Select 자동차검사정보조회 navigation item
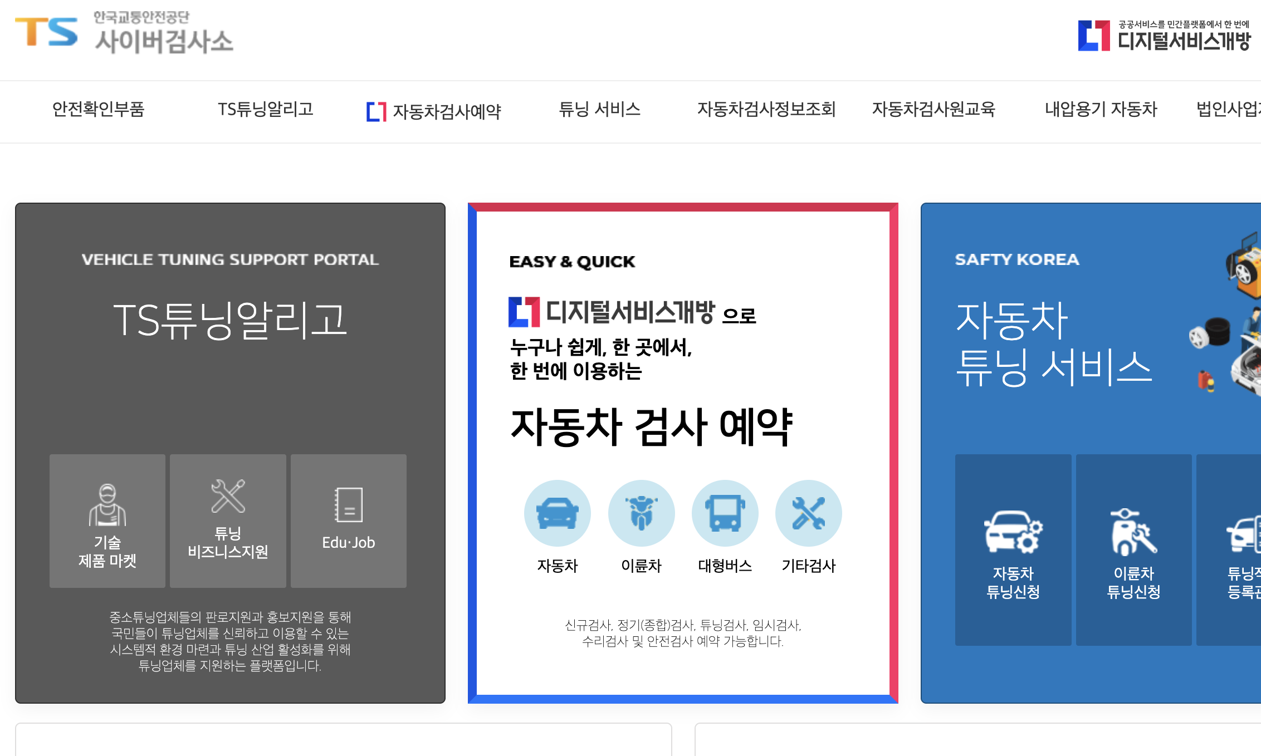1261x756 pixels. pyautogui.click(x=766, y=109)
